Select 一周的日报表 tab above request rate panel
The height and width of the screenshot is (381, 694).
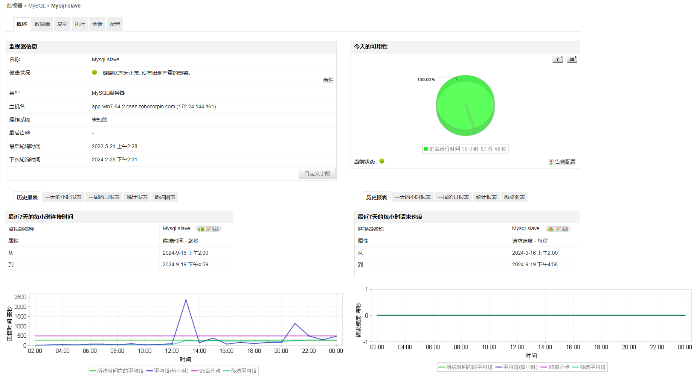point(453,197)
